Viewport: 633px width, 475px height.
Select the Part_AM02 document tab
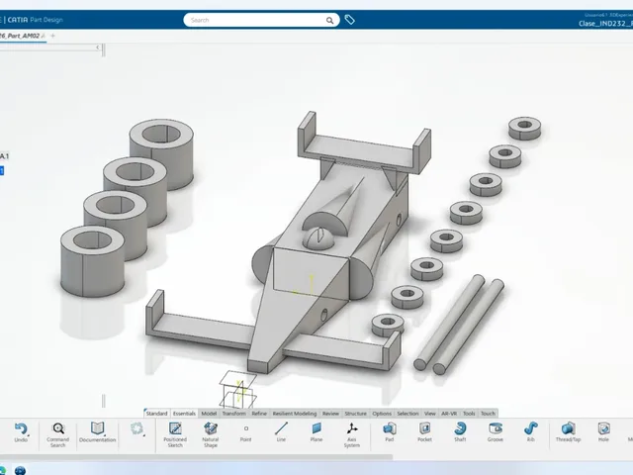(23, 36)
